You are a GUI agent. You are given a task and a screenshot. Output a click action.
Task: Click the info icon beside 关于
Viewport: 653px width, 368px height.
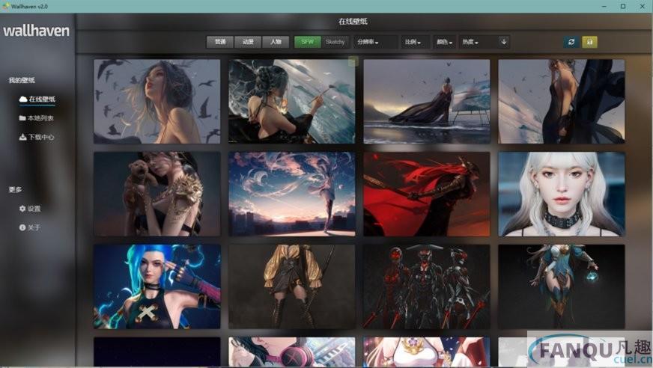tap(22, 227)
